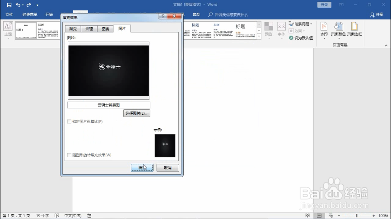Switch to the Gradient (渐变) tab in the dialog
The width and height of the screenshot is (391, 219).
coord(73,29)
